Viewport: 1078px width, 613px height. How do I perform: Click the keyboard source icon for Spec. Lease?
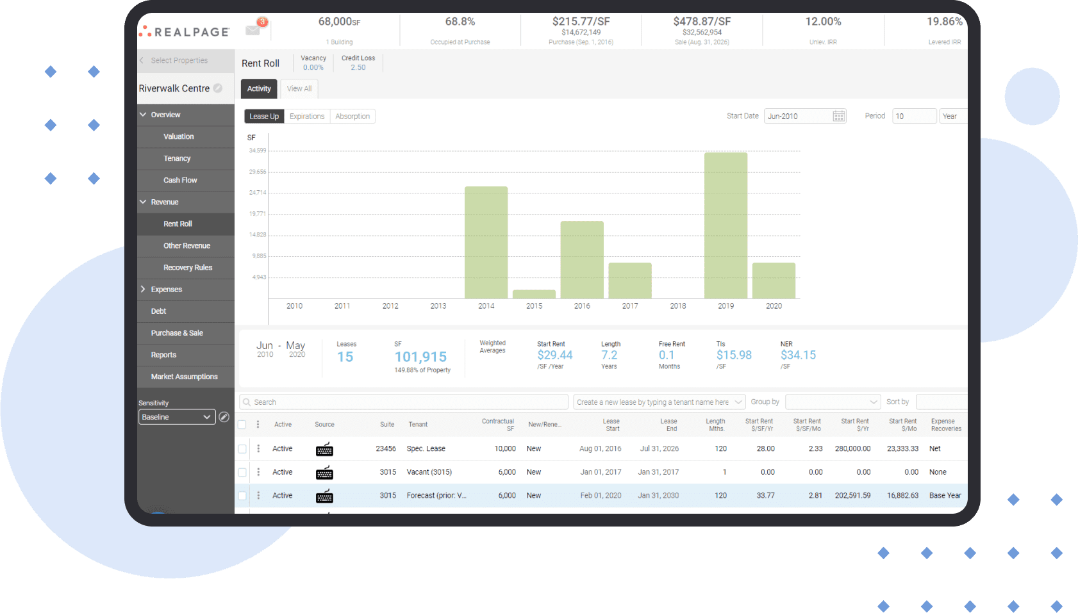324,449
